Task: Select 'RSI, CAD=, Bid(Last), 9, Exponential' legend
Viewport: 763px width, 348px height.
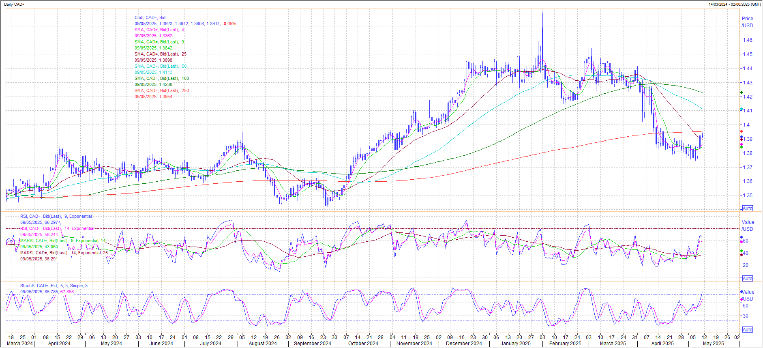Action: tap(56, 216)
